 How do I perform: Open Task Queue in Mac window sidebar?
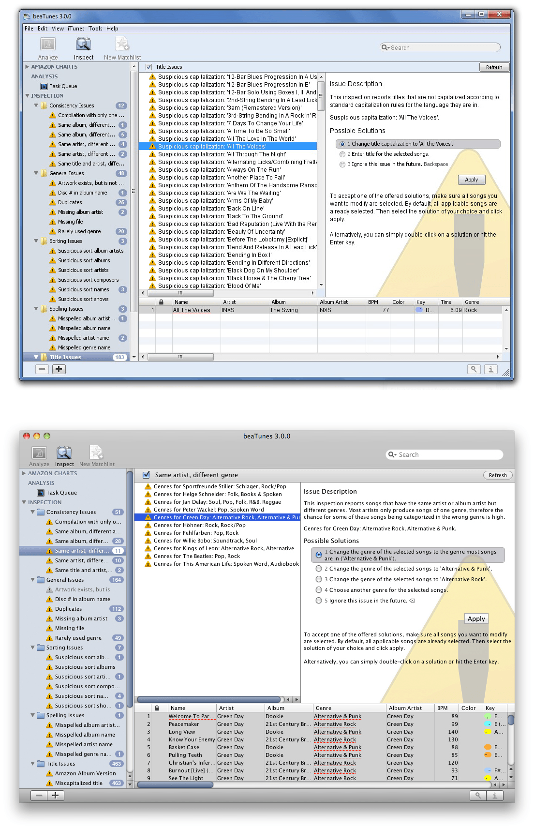point(61,493)
